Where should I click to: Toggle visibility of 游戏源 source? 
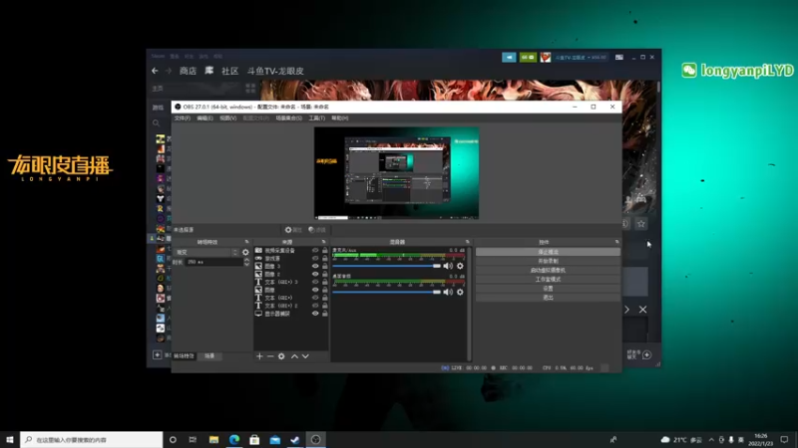(x=315, y=258)
